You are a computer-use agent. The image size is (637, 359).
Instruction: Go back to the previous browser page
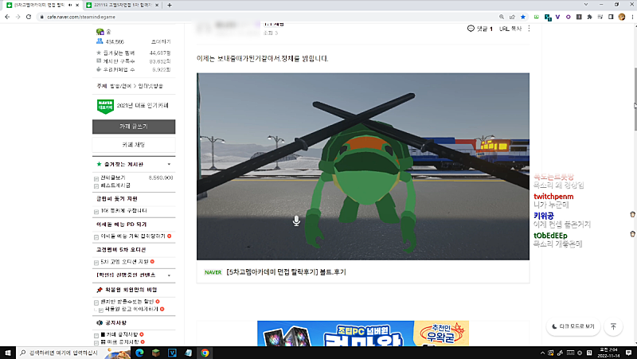pyautogui.click(x=7, y=17)
